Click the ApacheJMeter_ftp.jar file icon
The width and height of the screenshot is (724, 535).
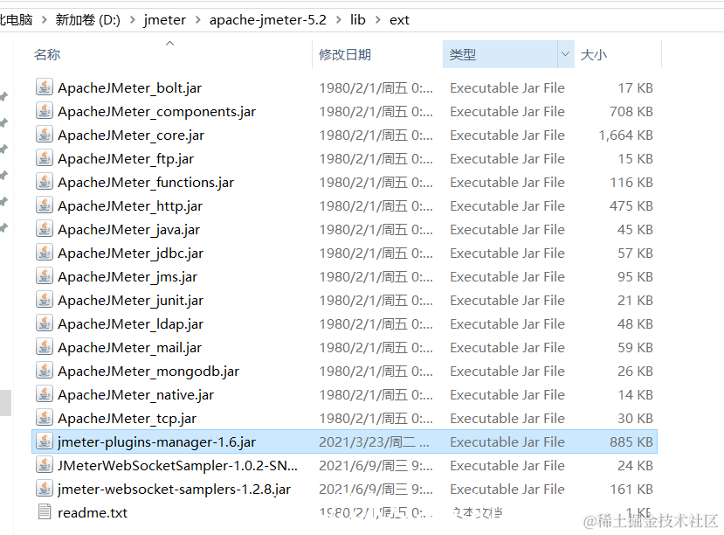point(45,158)
